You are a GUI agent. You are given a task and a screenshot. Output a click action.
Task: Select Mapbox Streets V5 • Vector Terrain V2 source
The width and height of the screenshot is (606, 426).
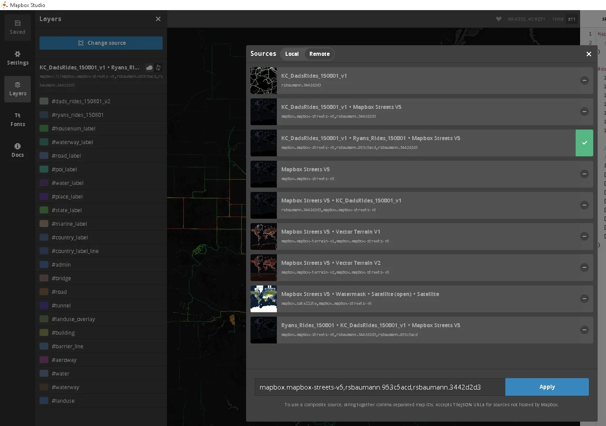click(422, 267)
